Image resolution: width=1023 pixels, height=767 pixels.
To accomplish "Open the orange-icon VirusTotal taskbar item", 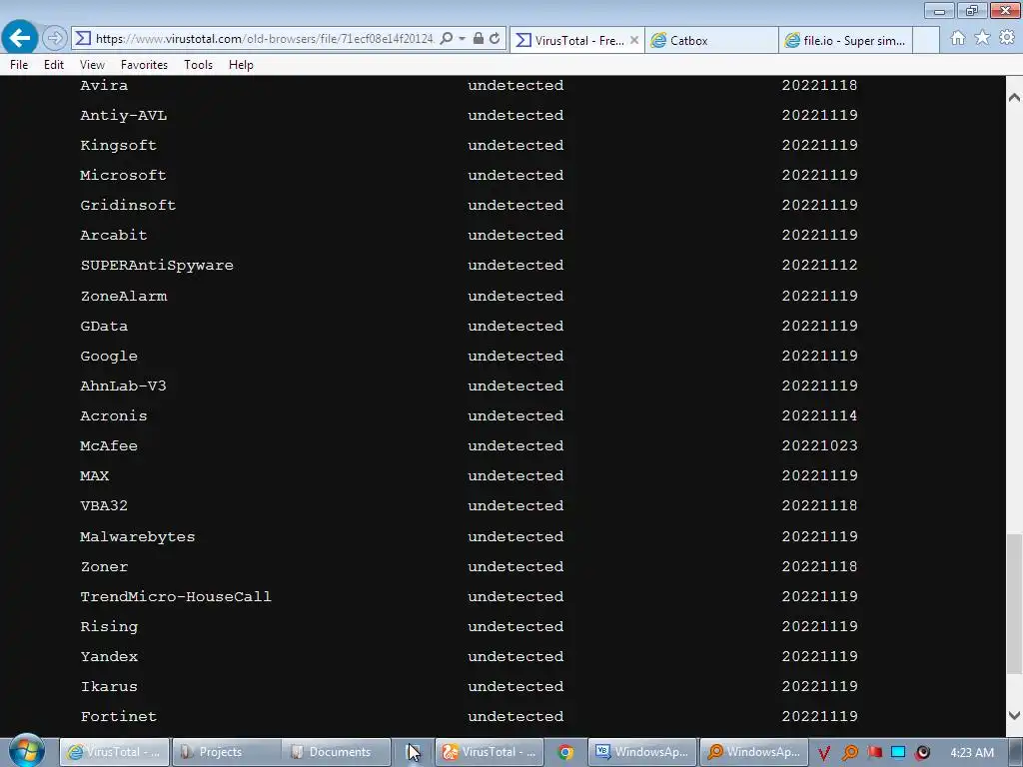I will (x=489, y=752).
